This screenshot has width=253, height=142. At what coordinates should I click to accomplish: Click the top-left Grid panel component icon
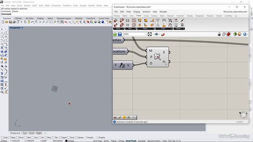point(128,21)
